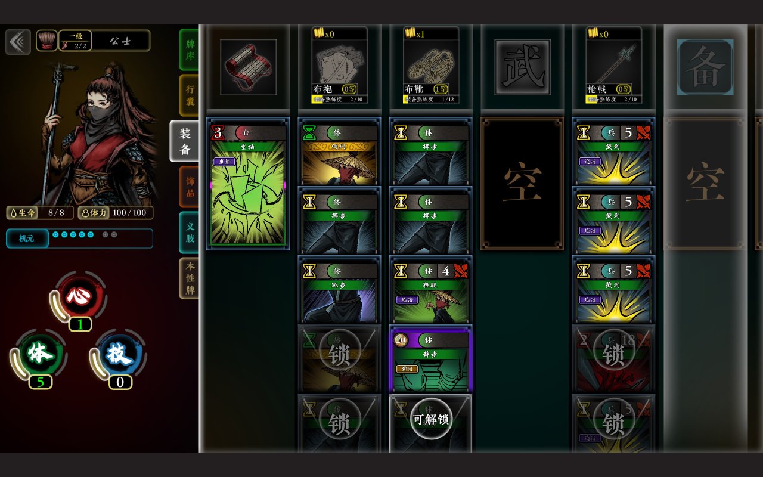The height and width of the screenshot is (477, 763).
Task: Select the blue 技 attribute orb
Action: [118, 354]
